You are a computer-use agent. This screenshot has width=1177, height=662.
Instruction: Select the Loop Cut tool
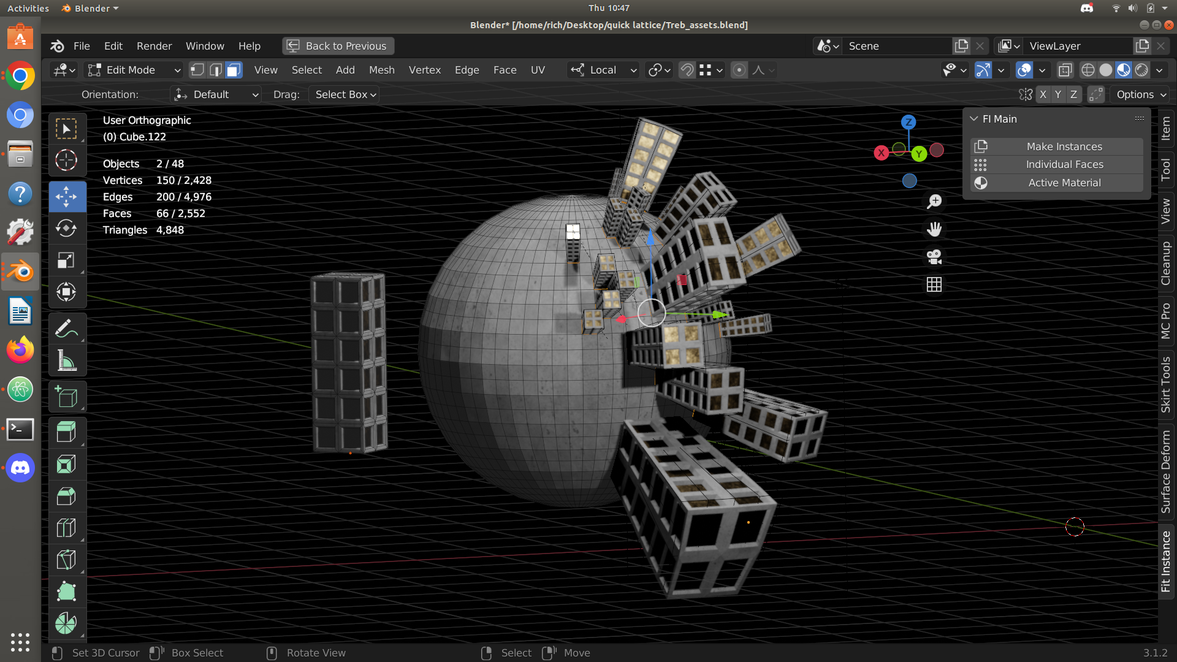66,528
